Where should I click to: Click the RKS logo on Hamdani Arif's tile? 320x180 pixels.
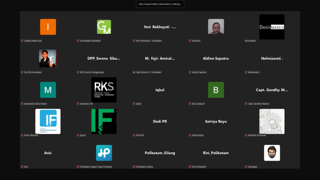(x=104, y=90)
